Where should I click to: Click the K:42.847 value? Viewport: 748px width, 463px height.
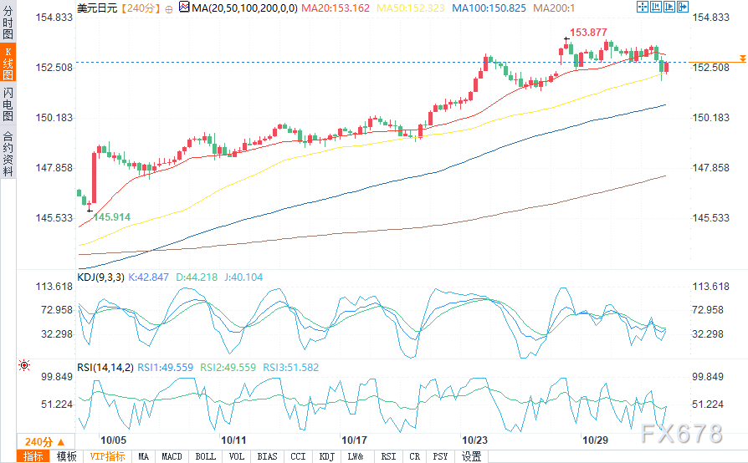(x=148, y=277)
